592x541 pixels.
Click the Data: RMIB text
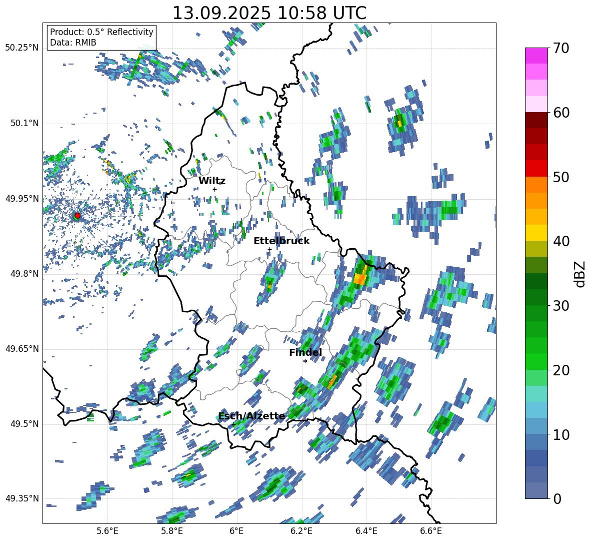[x=73, y=43]
